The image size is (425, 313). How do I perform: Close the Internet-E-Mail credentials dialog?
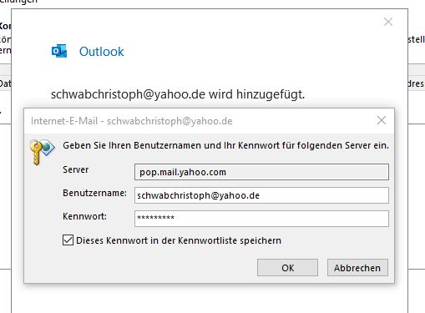click(x=382, y=120)
